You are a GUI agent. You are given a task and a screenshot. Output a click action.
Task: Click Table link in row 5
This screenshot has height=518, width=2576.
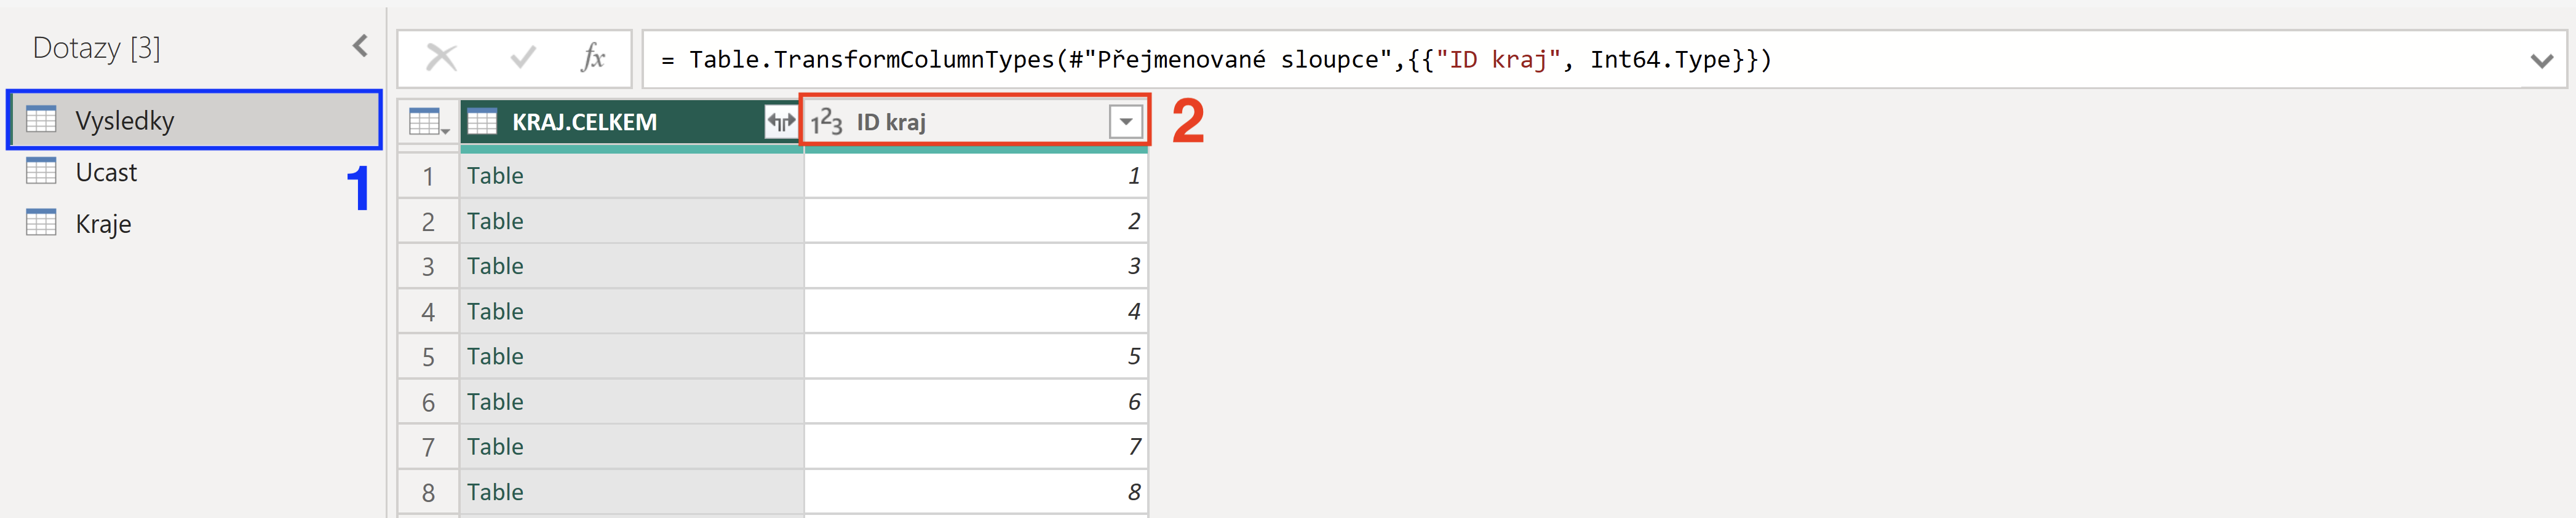tap(495, 356)
